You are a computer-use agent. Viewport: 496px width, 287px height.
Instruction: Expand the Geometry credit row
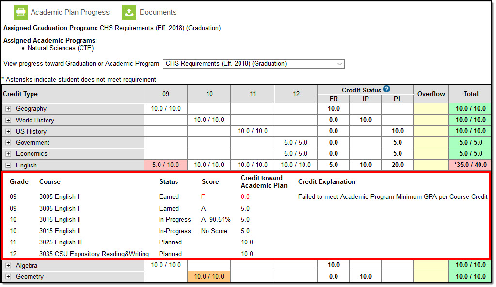[x=8, y=276]
